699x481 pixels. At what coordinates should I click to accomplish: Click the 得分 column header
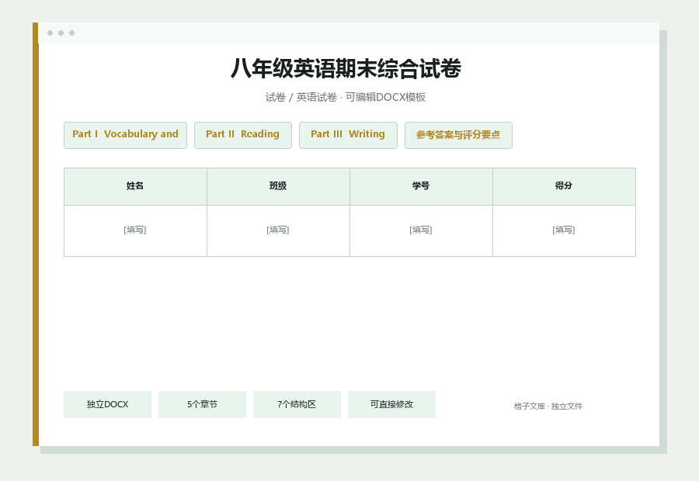(564, 186)
